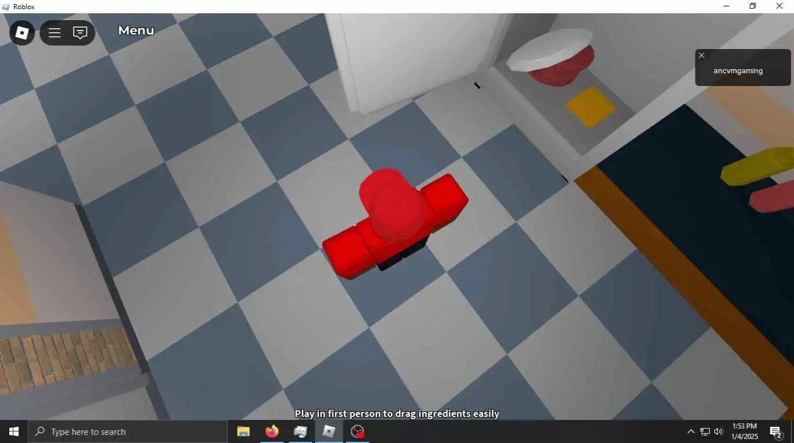Restore down the Roblox window

click(752, 6)
